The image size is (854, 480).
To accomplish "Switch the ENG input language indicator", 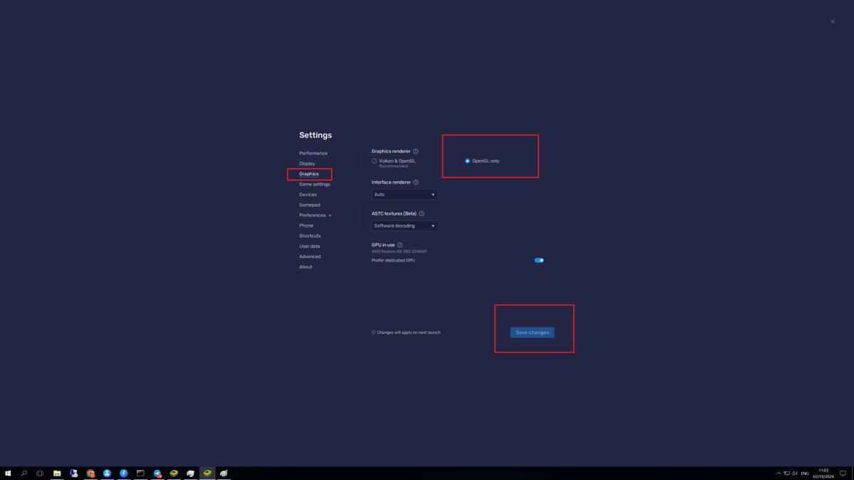I will pyautogui.click(x=805, y=473).
